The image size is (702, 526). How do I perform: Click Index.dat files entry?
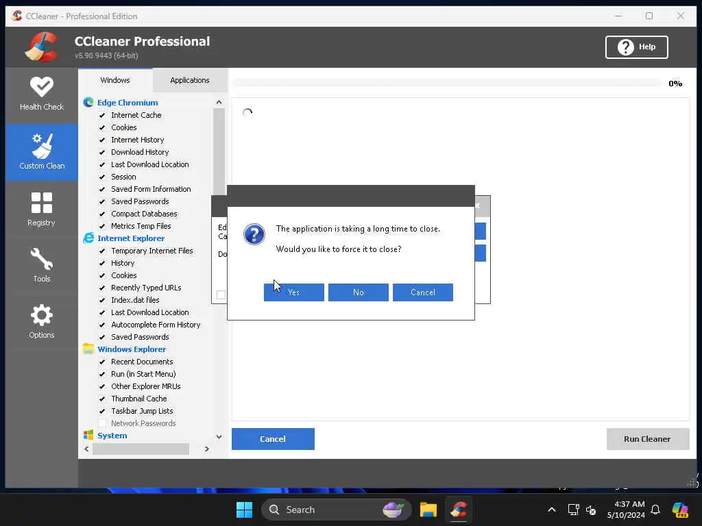[x=135, y=300]
